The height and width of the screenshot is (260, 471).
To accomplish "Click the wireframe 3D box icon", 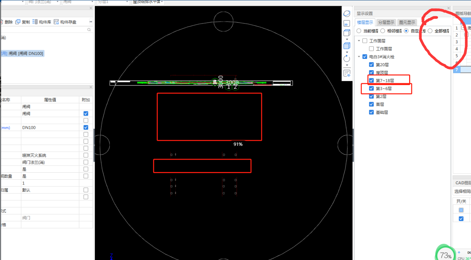I will [x=347, y=33].
